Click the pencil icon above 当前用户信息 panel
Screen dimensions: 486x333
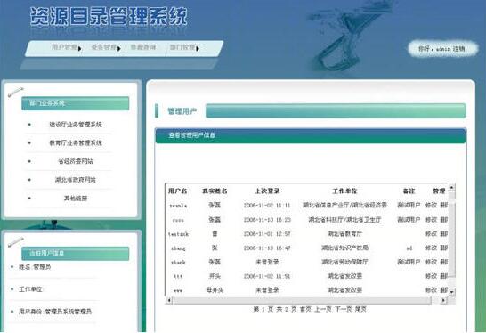click(x=15, y=241)
